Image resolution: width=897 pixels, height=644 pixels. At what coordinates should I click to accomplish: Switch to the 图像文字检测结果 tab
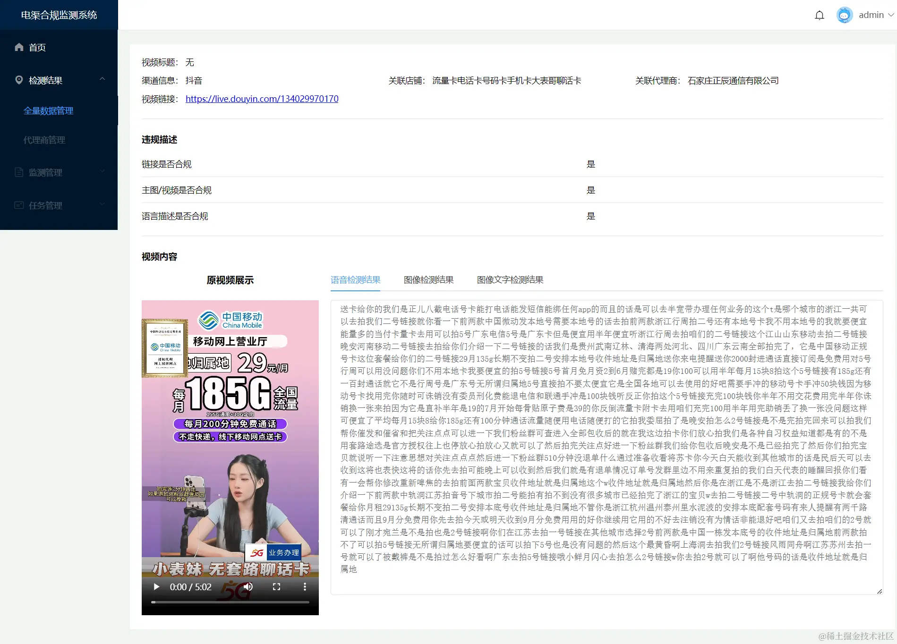[x=510, y=280]
